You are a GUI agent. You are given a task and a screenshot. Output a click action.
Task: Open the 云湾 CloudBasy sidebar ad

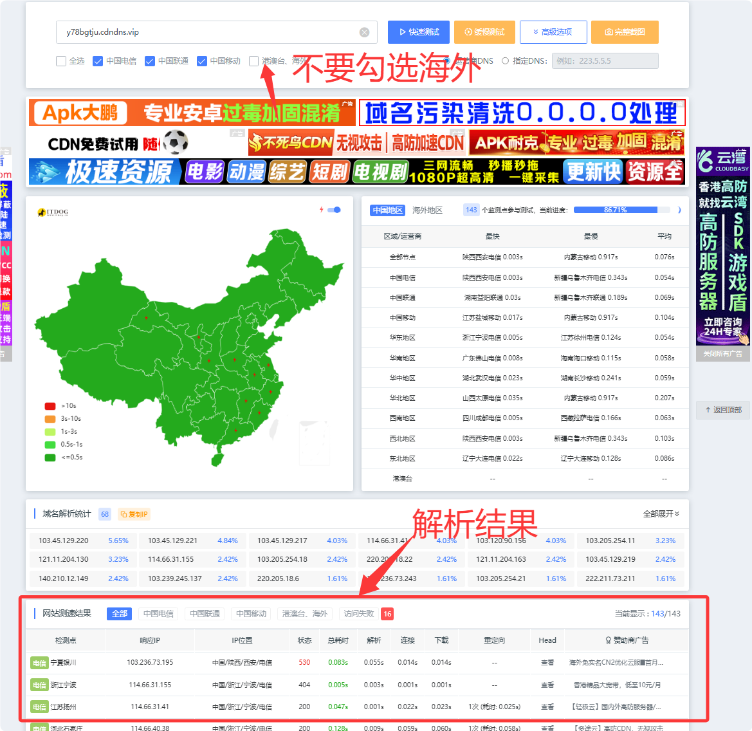pos(723,246)
